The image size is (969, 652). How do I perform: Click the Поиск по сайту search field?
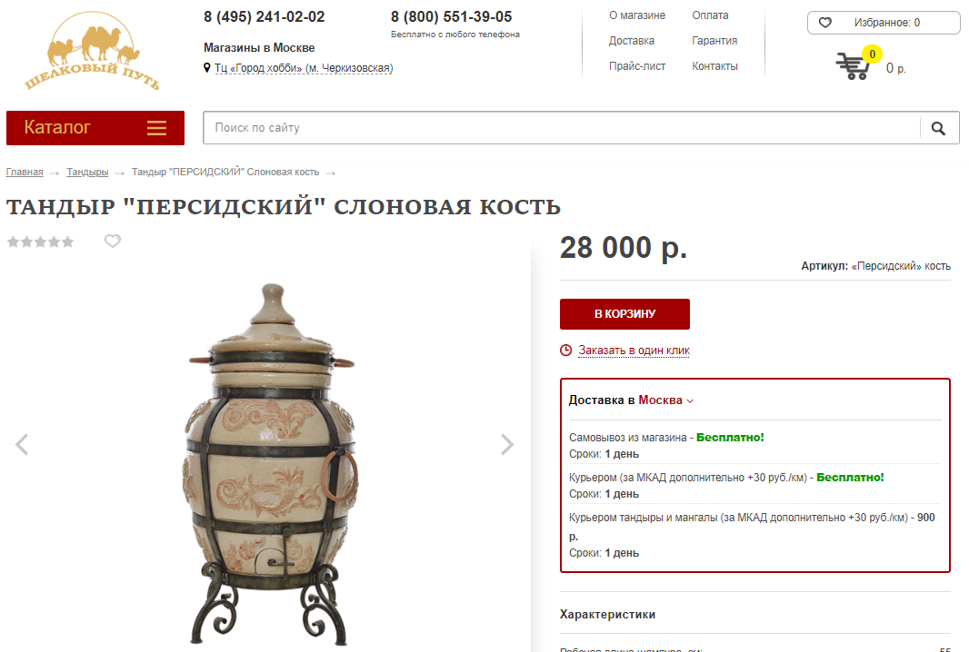[x=561, y=128]
